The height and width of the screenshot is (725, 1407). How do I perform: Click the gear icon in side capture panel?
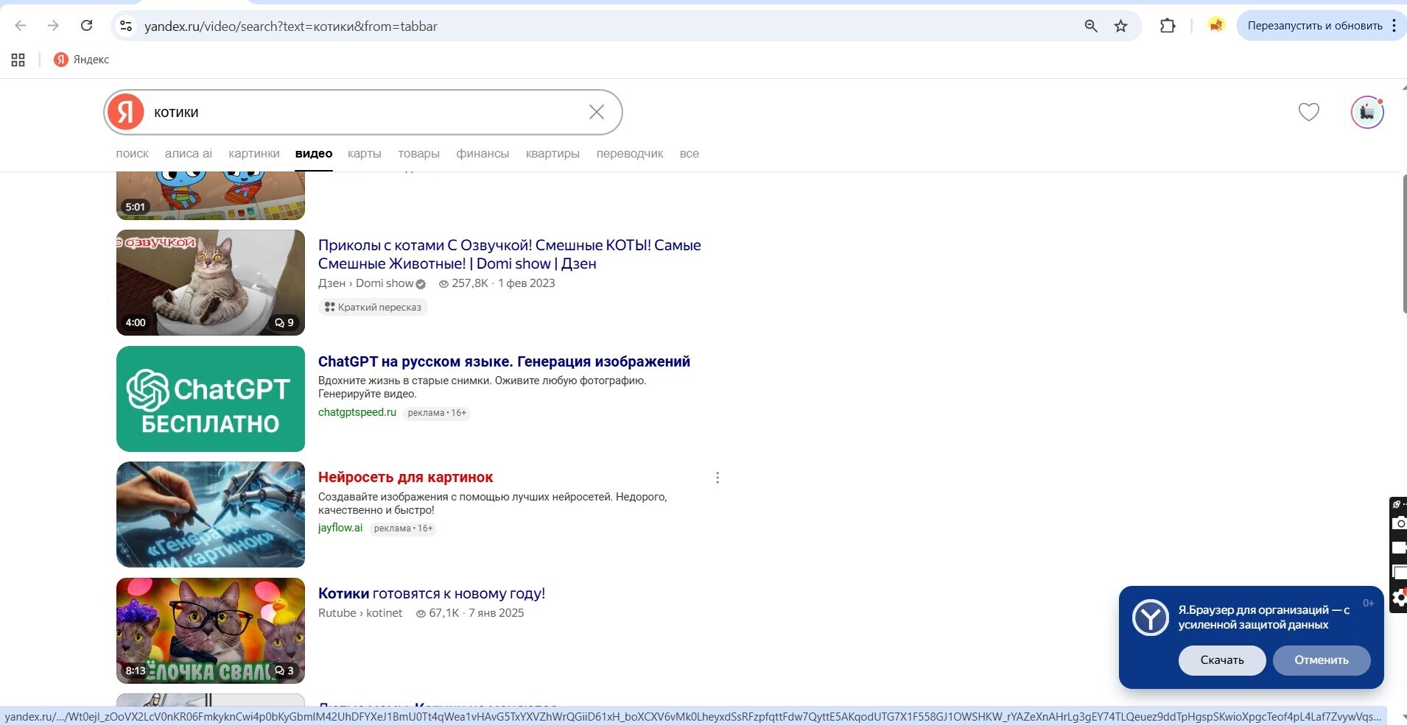pos(1399,599)
